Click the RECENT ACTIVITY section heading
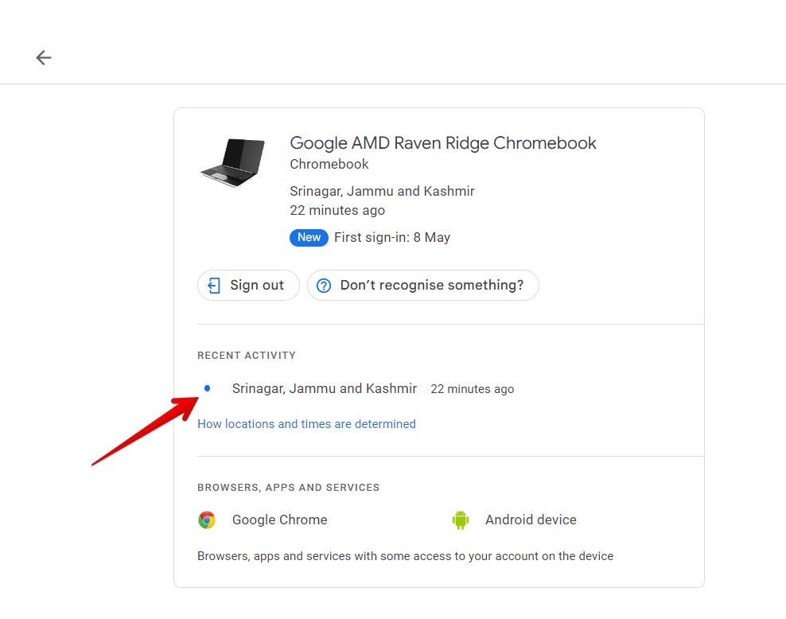786x619 pixels. coord(247,355)
